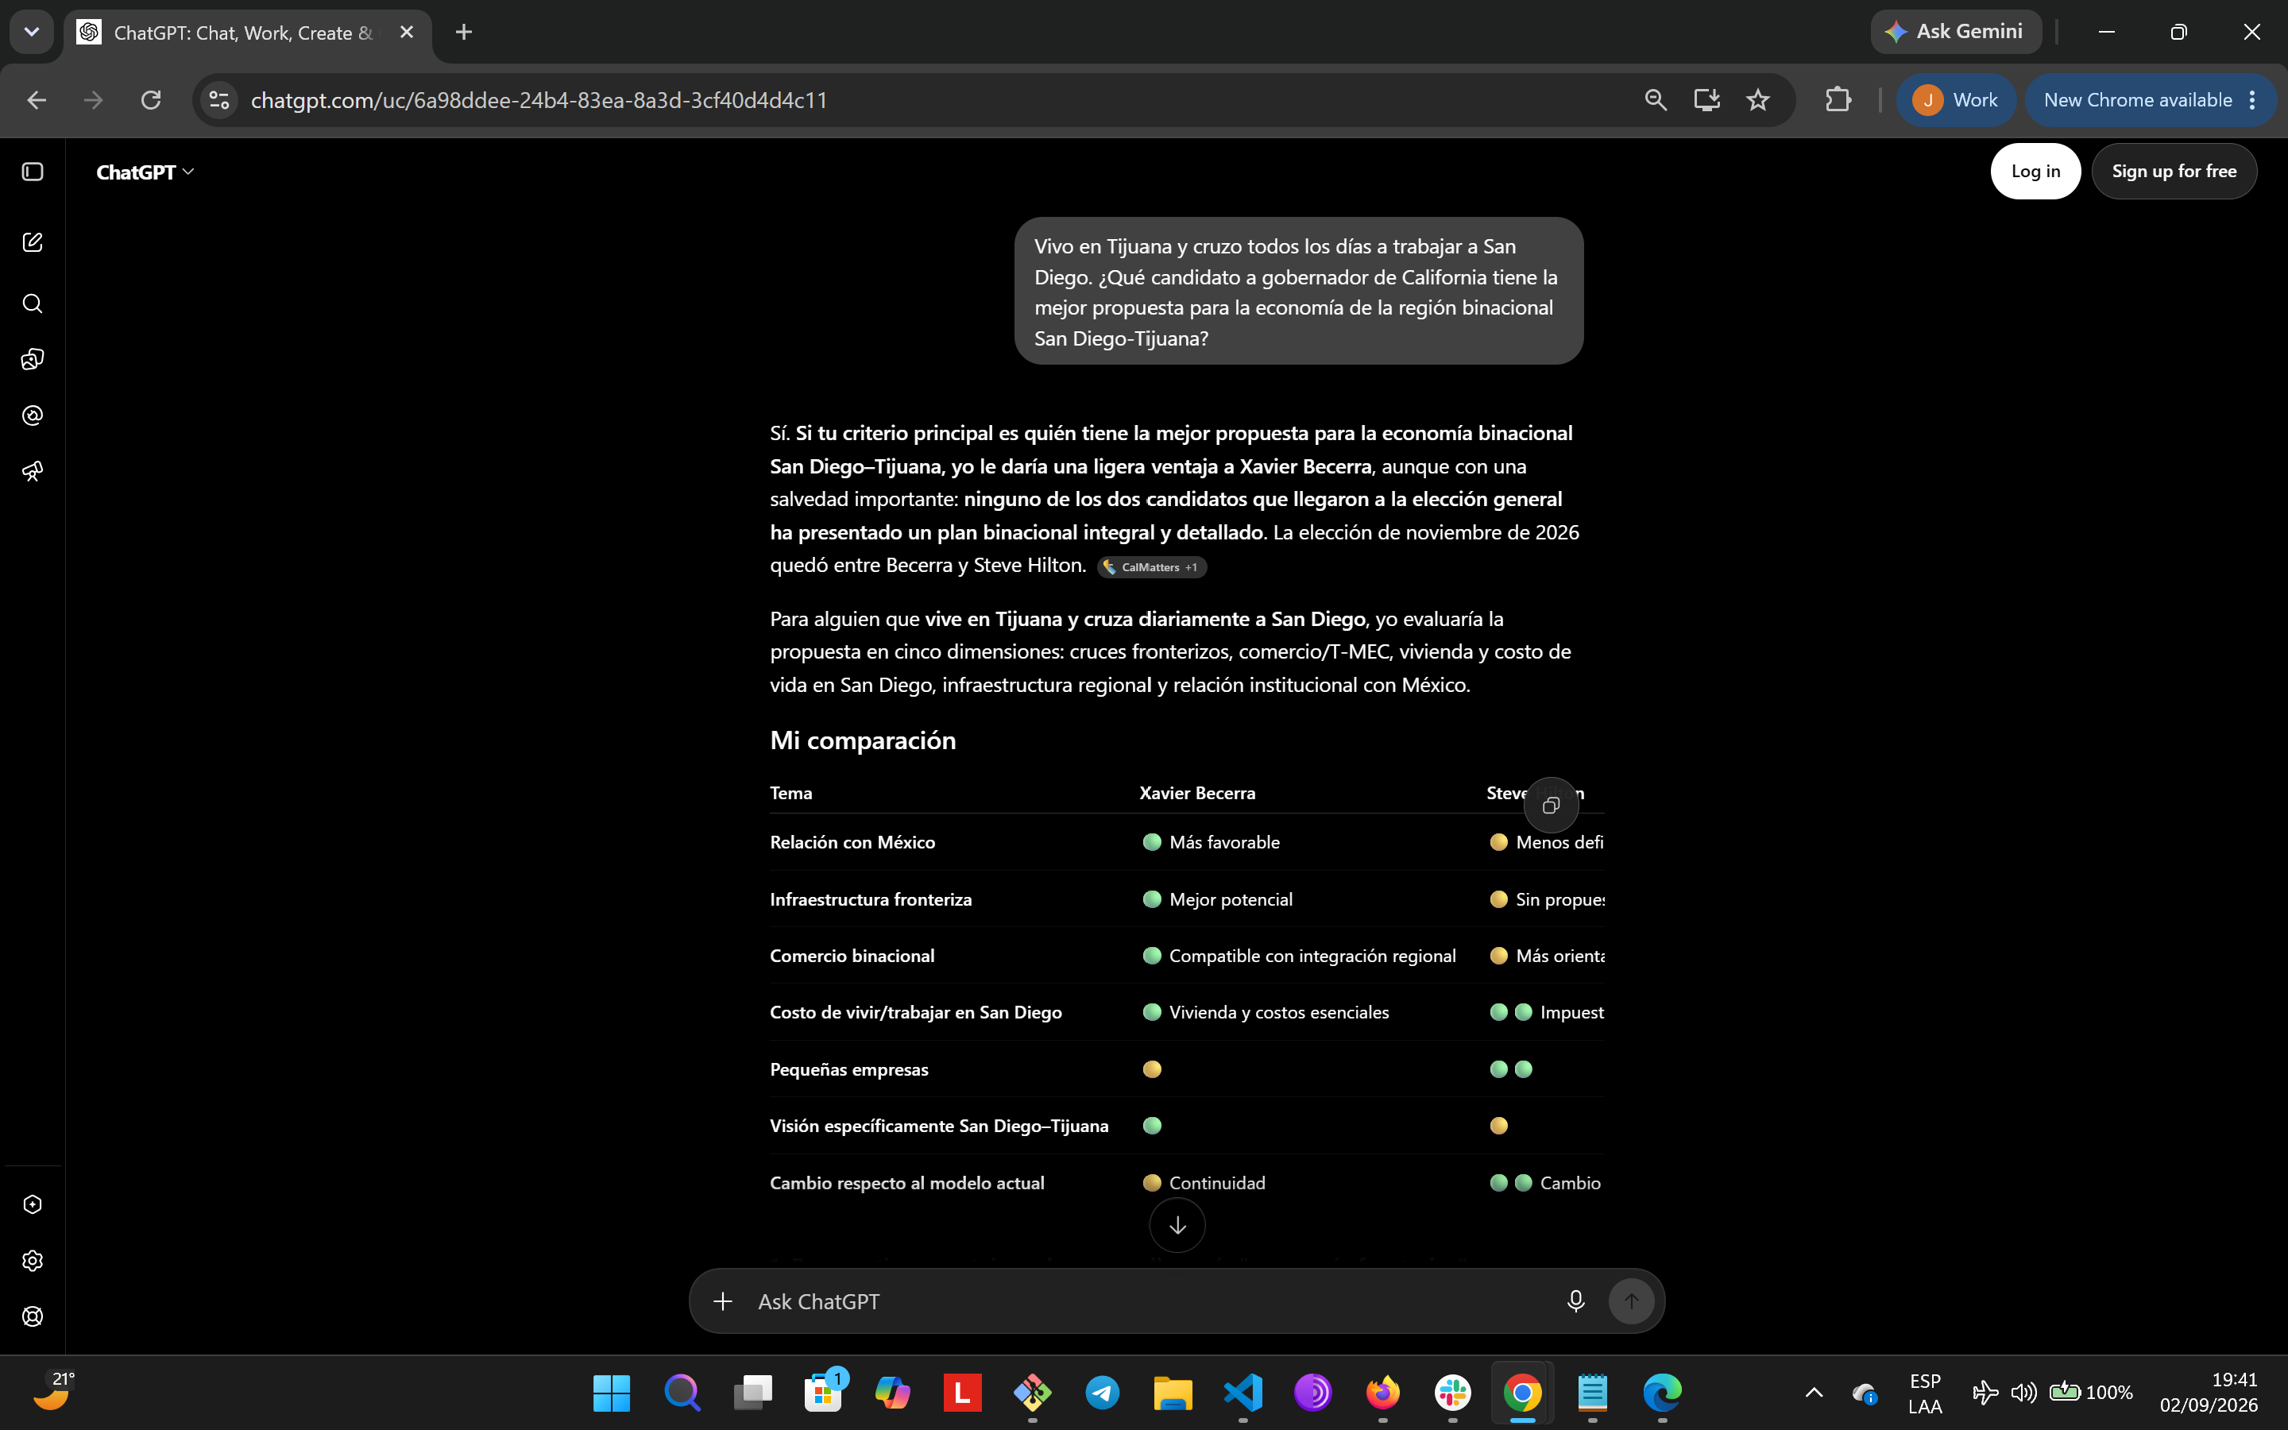Click the microphone dictation icon
This screenshot has width=2288, height=1430.
(x=1575, y=1301)
